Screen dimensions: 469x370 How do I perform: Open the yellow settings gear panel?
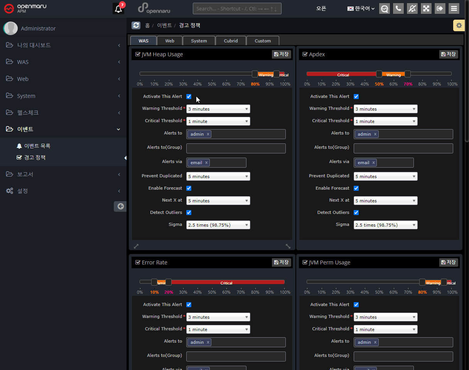(459, 25)
